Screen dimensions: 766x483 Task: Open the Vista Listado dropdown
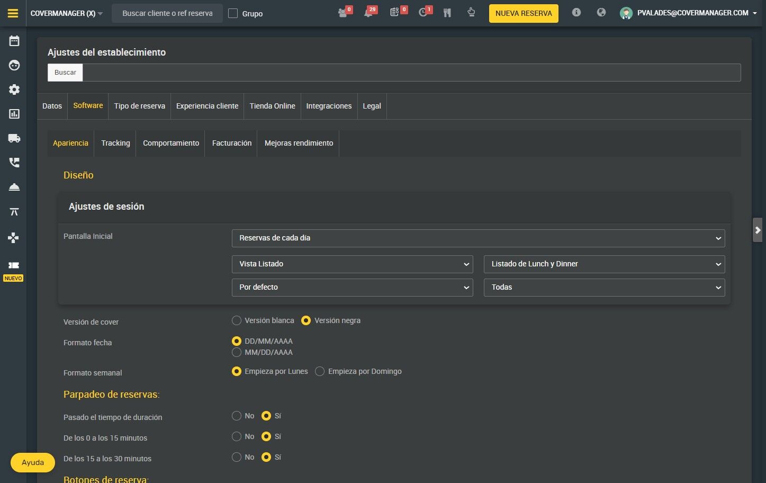(x=352, y=264)
